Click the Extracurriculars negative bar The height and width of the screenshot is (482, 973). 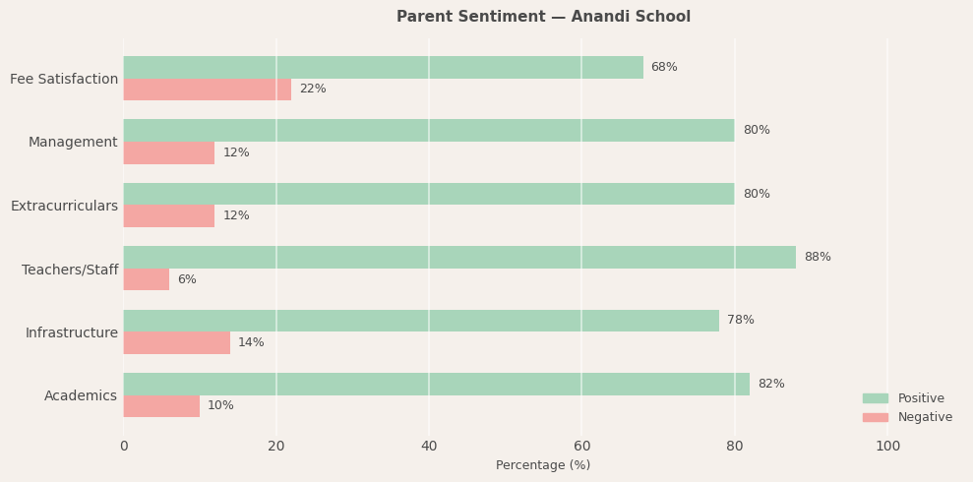[x=168, y=216]
